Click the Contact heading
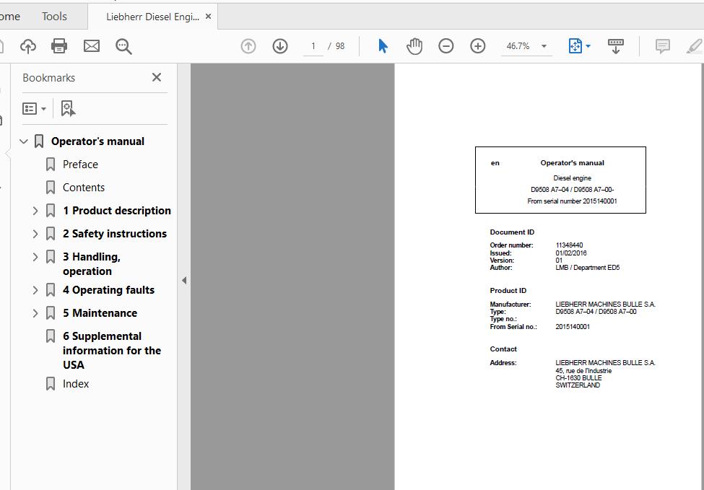 (x=503, y=349)
